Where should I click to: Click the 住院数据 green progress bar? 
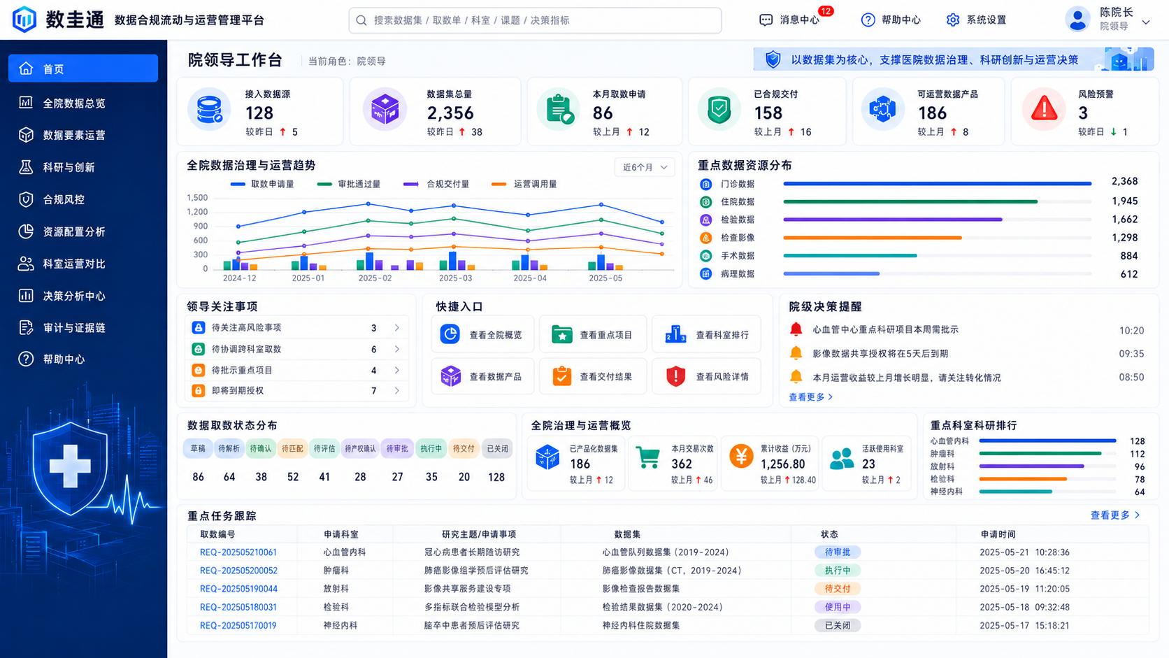[x=910, y=201]
